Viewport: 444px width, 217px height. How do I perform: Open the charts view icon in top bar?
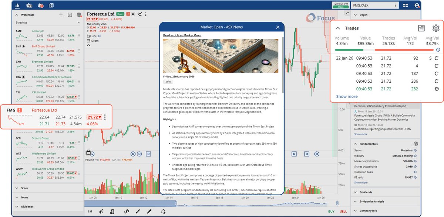(18, 6)
